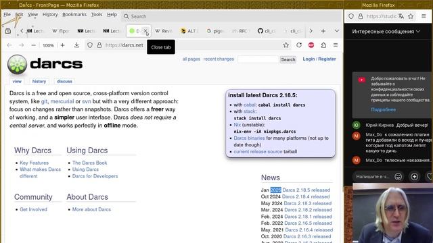Screen dimensions: 433x243
Task: Expand the list all tabs dropdown
Action: point(337,31)
